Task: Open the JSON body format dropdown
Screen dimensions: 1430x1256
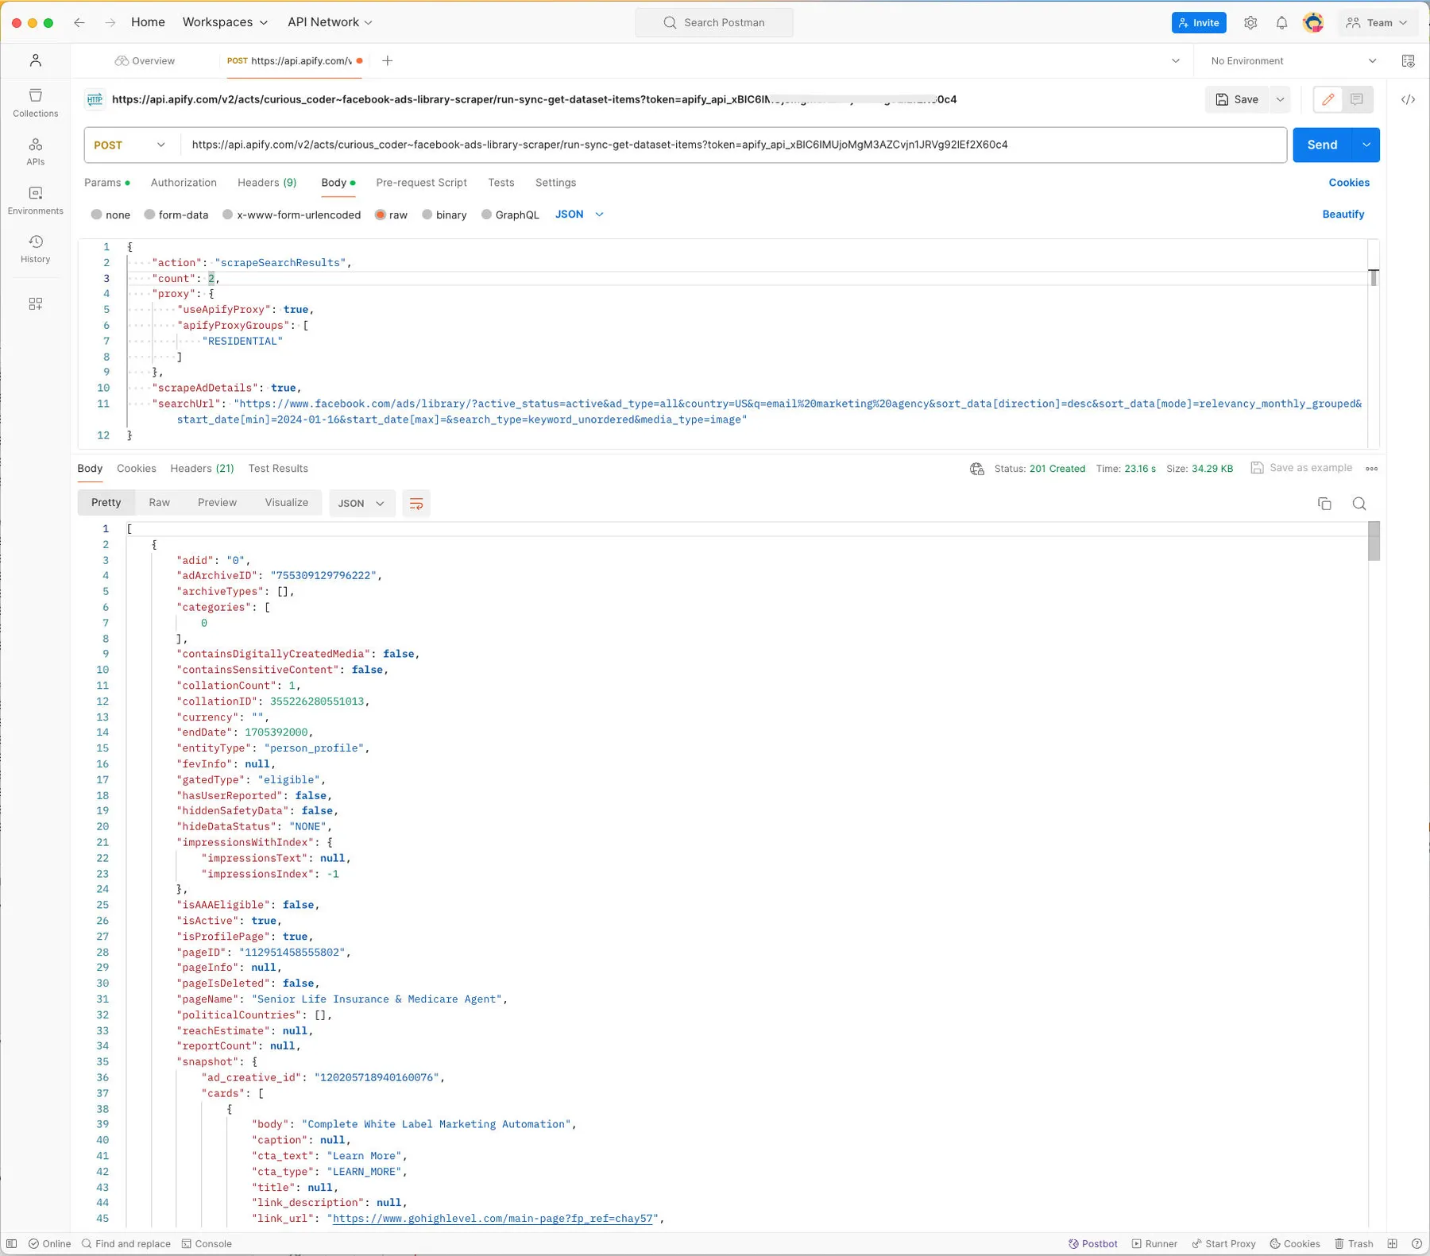Action: tap(579, 214)
